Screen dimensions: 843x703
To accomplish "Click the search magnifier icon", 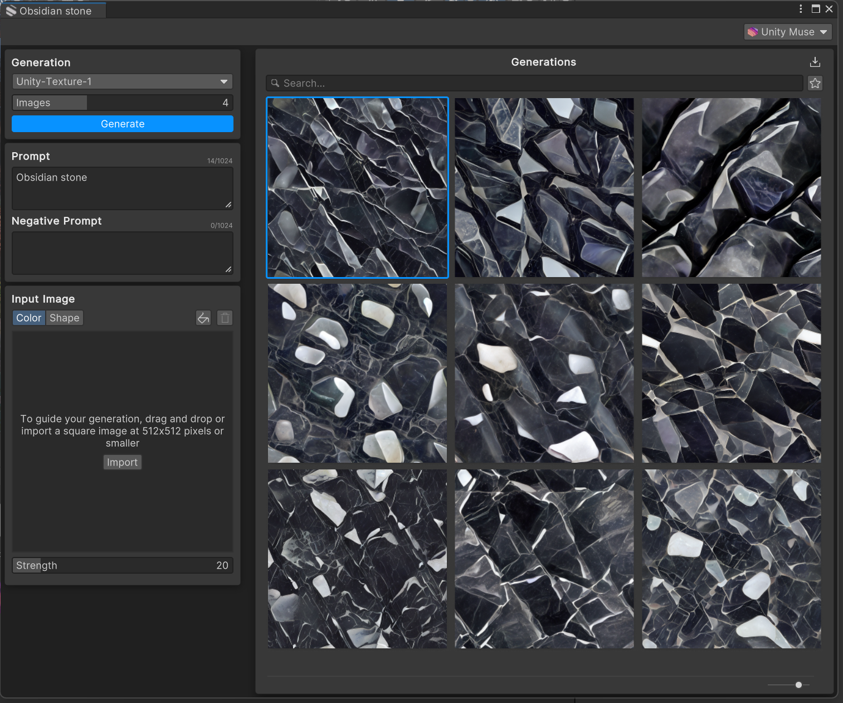I will [x=275, y=83].
